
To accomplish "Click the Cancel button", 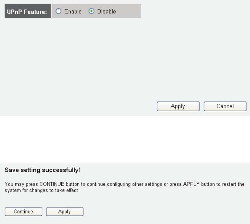I will pos(225,106).
